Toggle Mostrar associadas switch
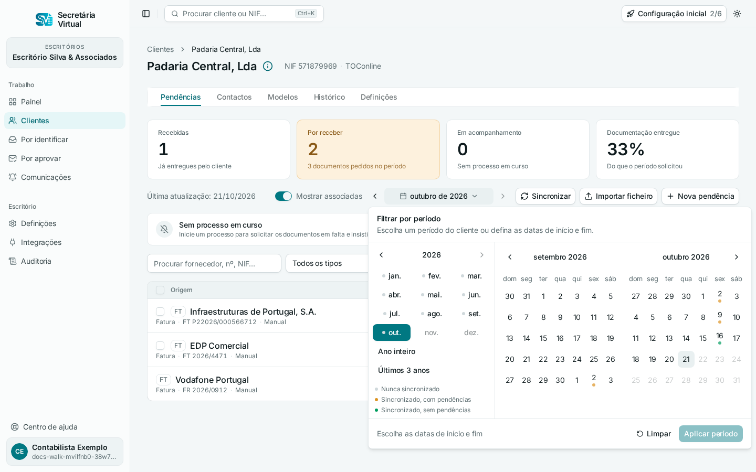This screenshot has width=756, height=472. point(283,196)
